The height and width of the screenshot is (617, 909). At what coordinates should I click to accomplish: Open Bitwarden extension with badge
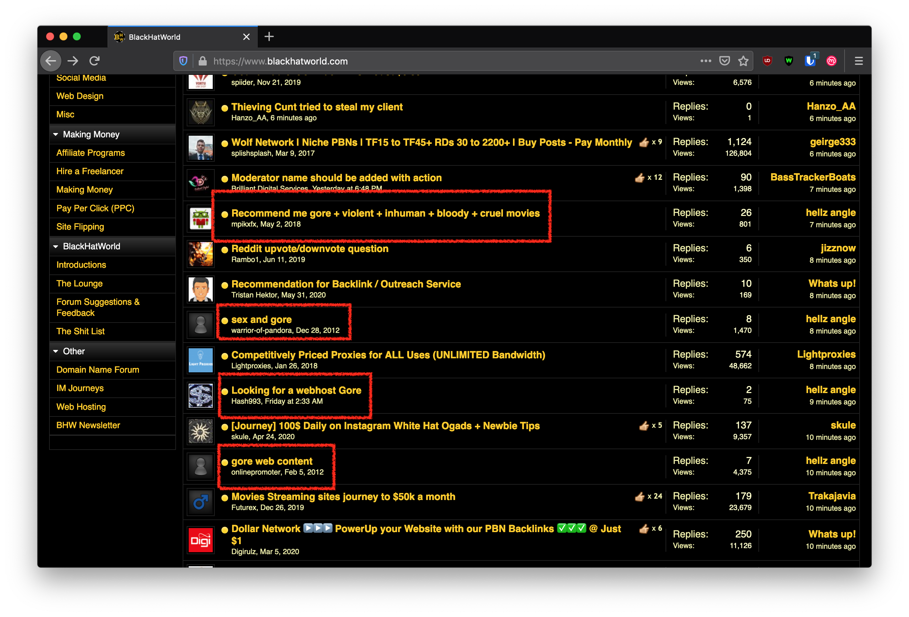810,60
